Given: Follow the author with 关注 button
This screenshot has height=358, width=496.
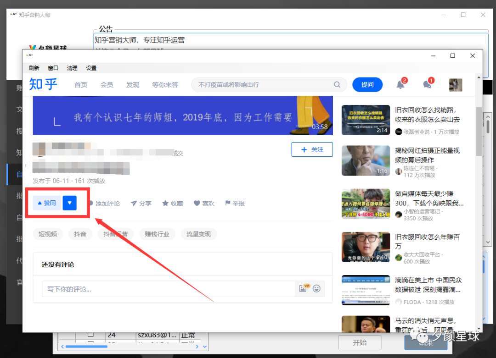Looking at the screenshot, I should pos(312,149).
